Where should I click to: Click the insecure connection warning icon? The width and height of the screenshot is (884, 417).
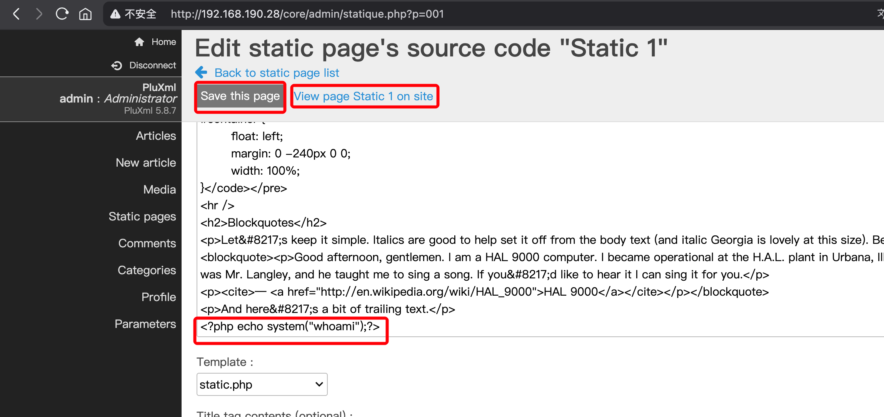pyautogui.click(x=115, y=14)
